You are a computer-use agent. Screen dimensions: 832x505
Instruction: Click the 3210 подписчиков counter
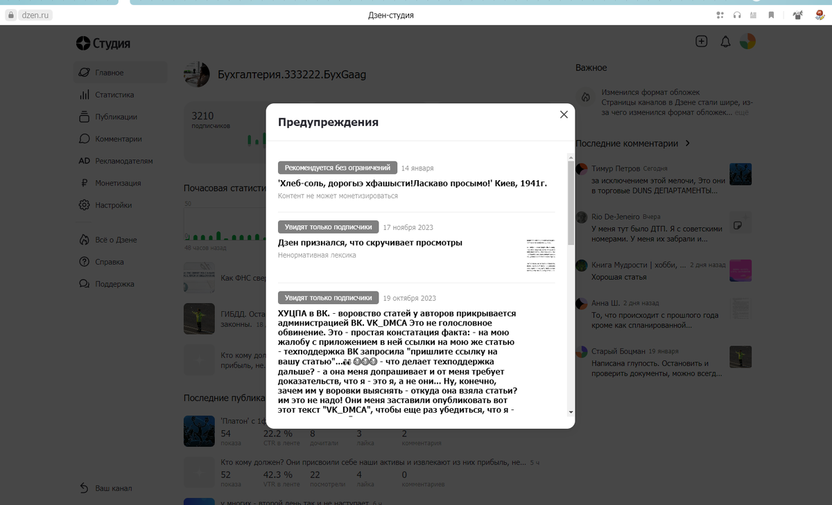(x=211, y=120)
